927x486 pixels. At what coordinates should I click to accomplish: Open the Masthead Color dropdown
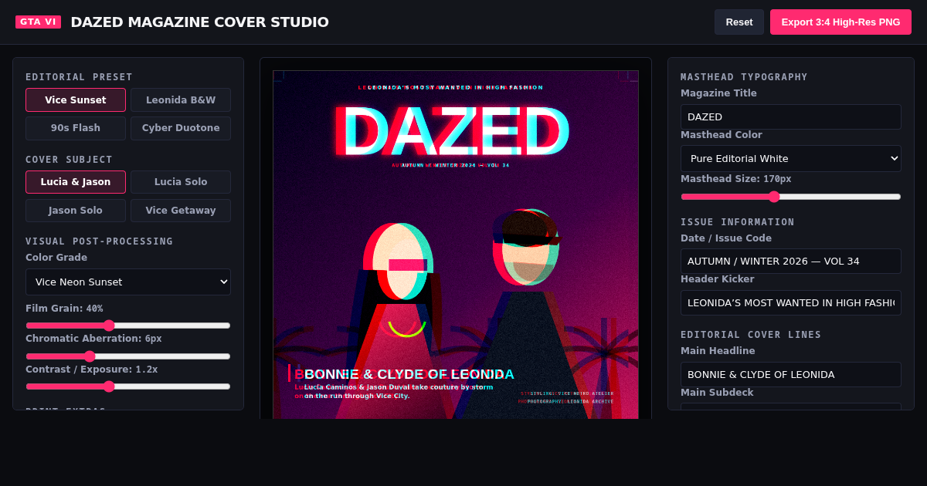[x=791, y=158]
